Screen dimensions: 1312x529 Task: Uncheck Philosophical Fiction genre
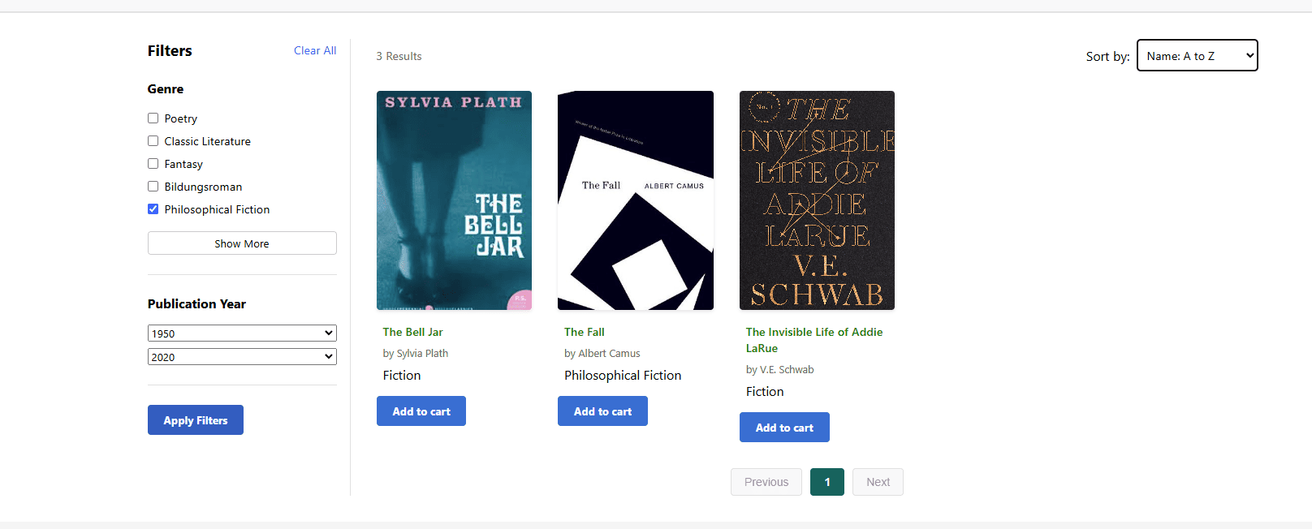pyautogui.click(x=153, y=209)
